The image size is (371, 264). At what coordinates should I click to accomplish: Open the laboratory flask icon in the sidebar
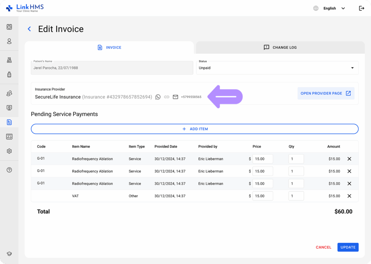click(9, 60)
